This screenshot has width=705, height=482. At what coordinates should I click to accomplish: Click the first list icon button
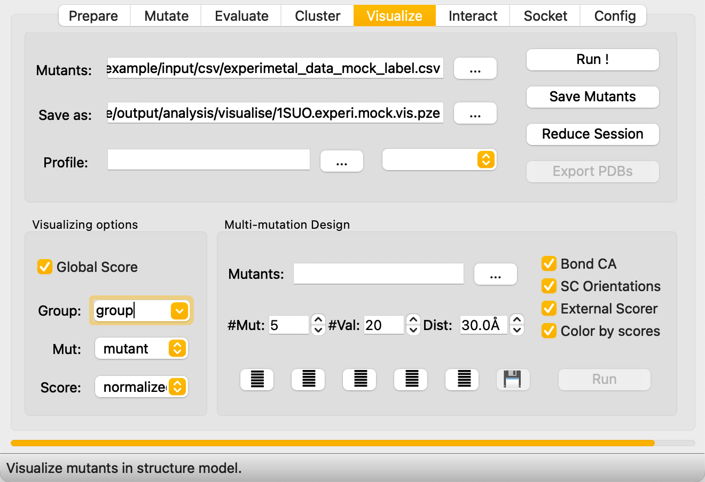pos(257,380)
